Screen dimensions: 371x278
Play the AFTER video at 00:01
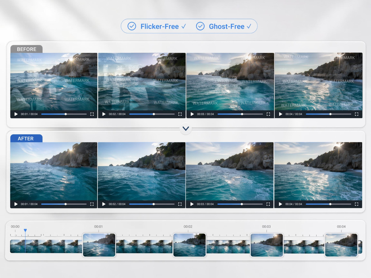16,204
